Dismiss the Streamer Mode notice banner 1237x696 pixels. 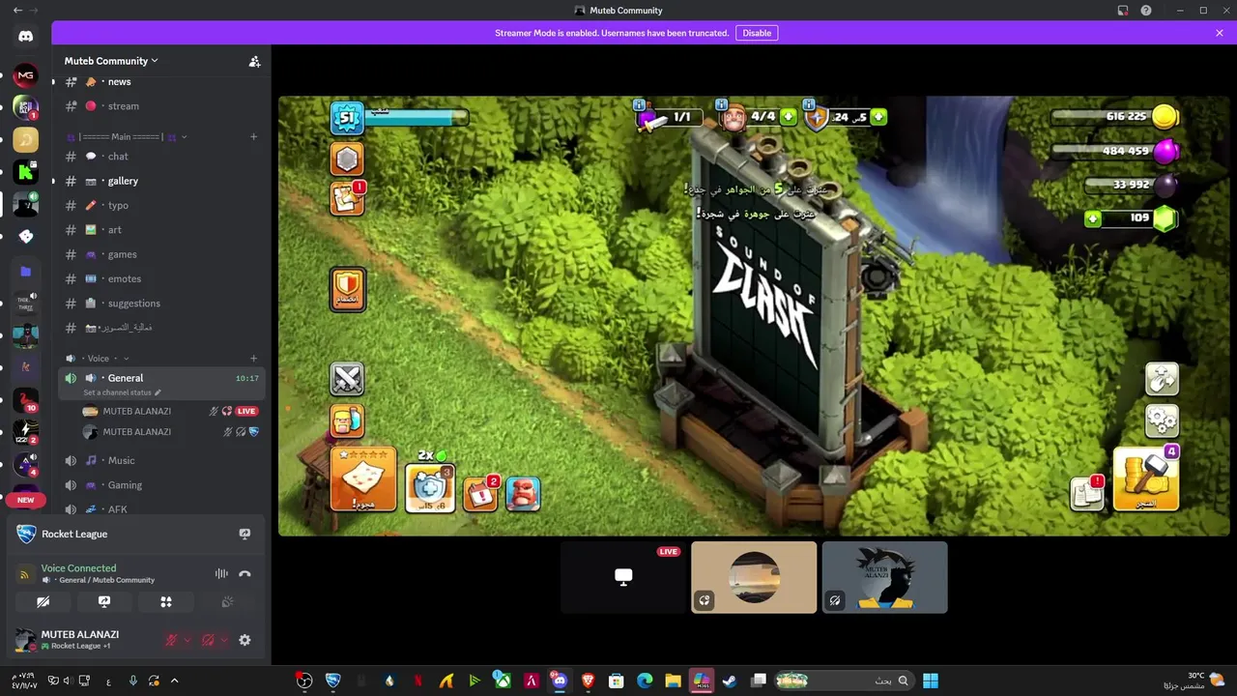pyautogui.click(x=1220, y=33)
